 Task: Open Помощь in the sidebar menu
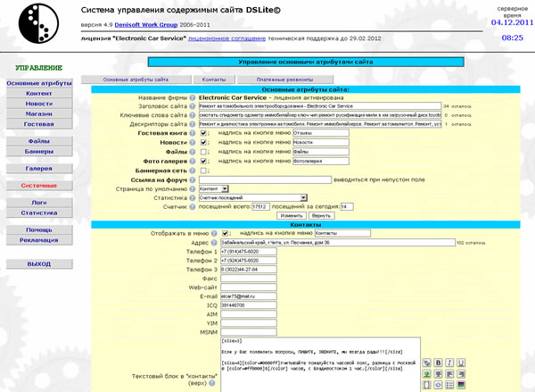(x=39, y=230)
